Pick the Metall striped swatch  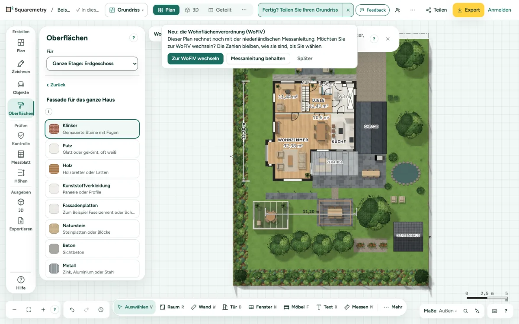pos(54,269)
